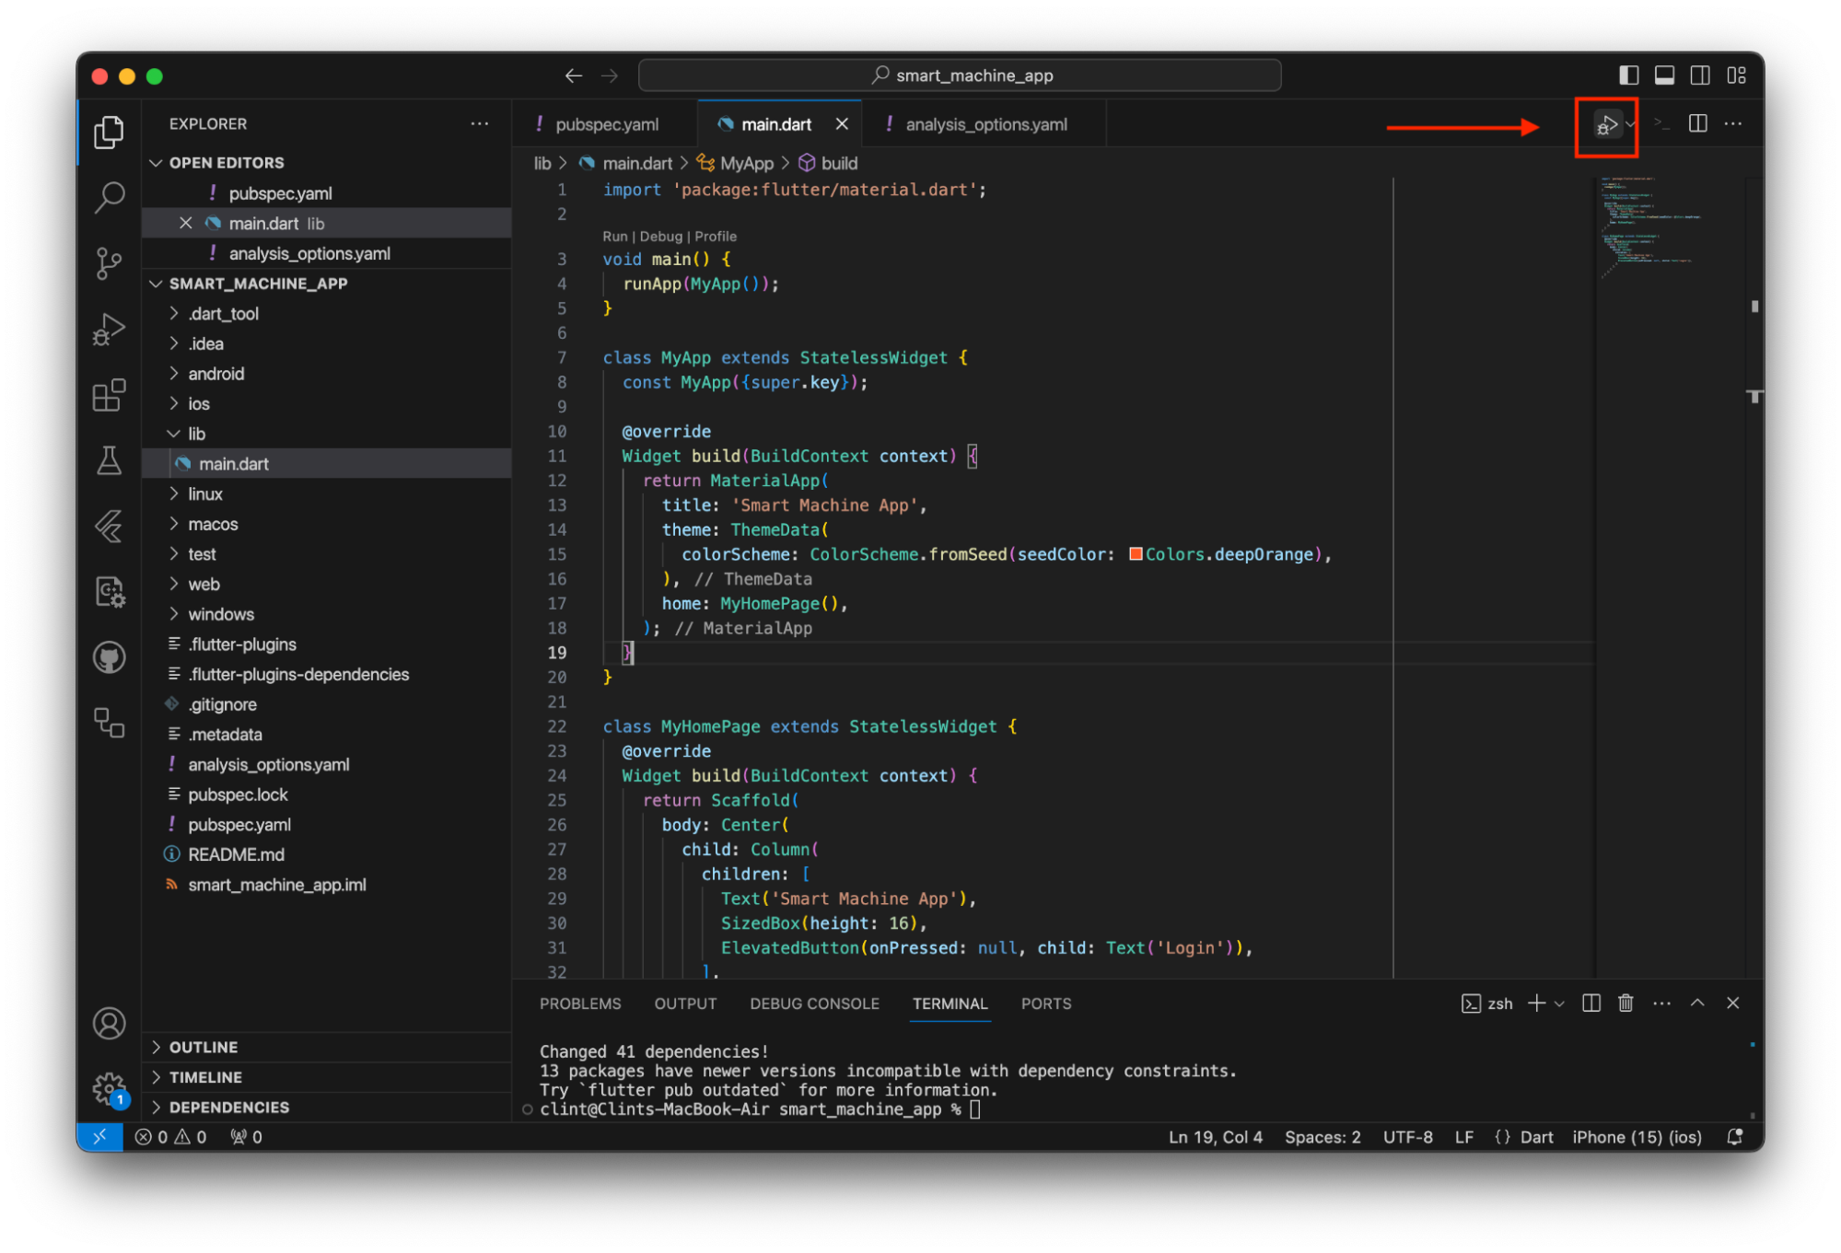Collapse the lib folder in Explorer
Screen dimensions: 1841x1253
(x=173, y=433)
